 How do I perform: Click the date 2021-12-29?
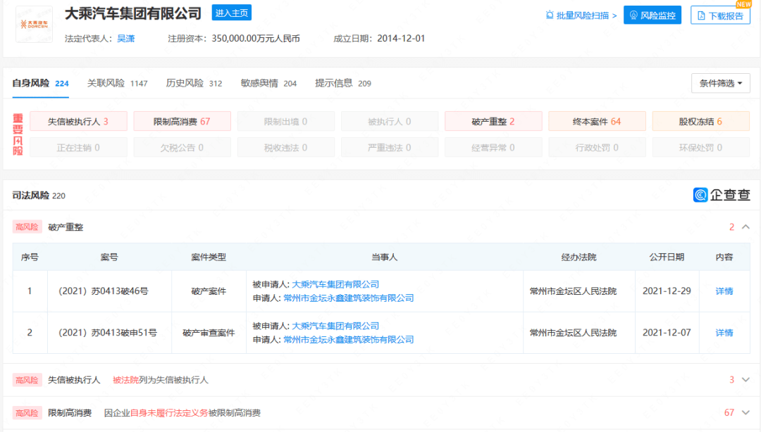point(667,291)
